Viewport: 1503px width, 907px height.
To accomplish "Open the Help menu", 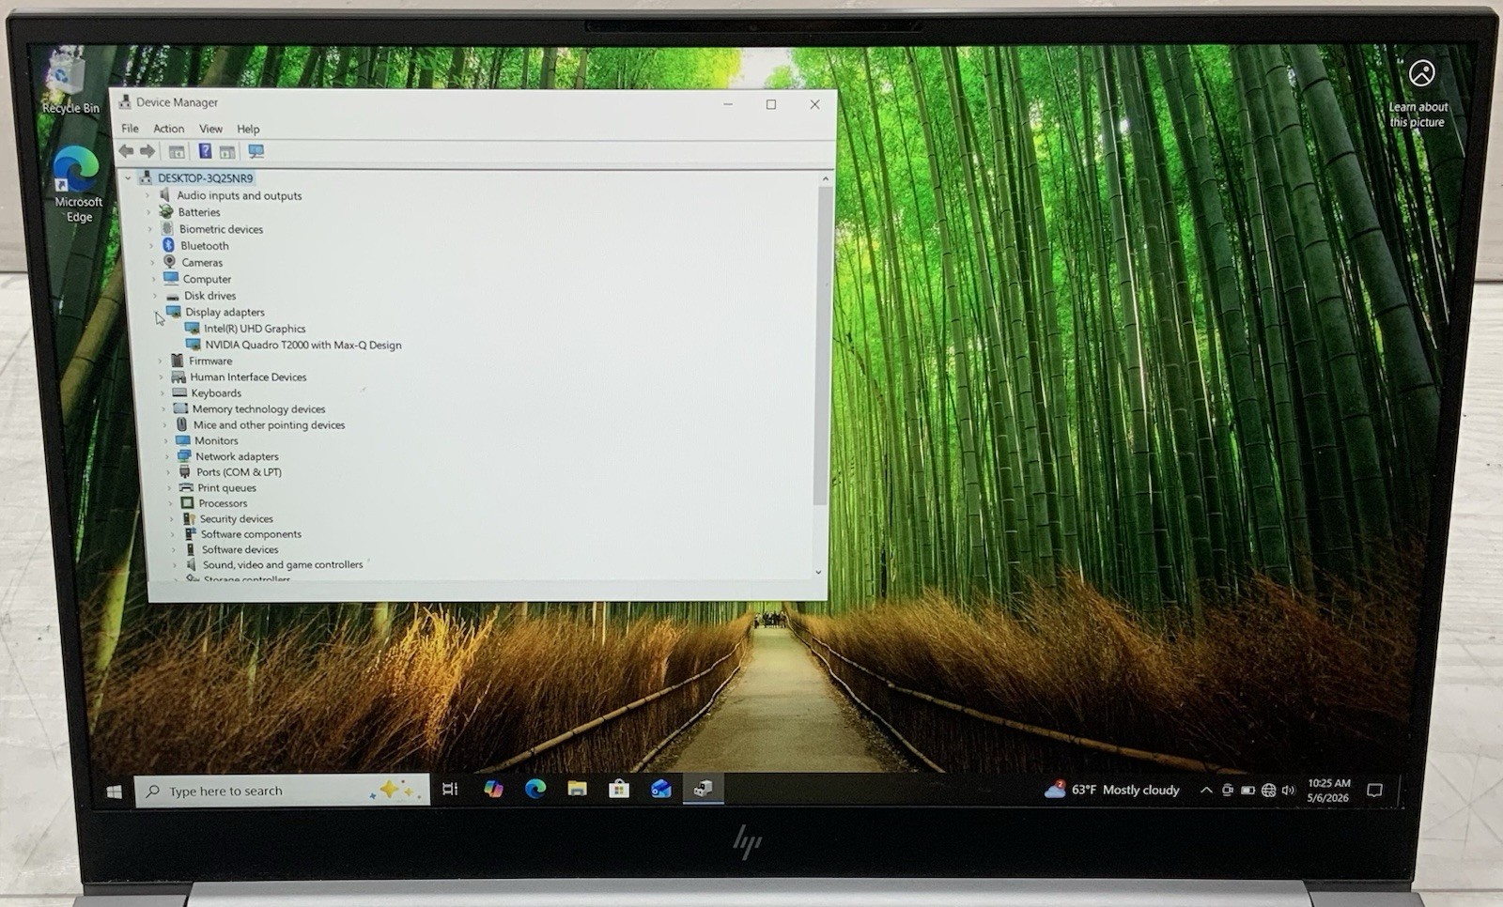I will click(248, 129).
